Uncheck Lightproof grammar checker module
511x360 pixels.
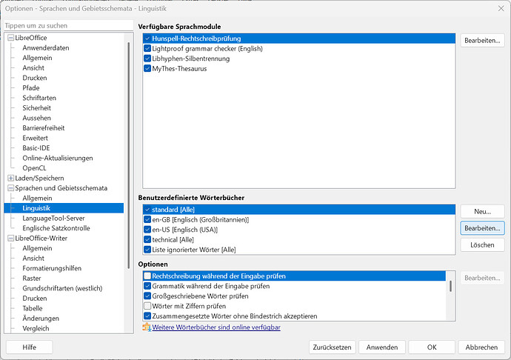pyautogui.click(x=147, y=48)
